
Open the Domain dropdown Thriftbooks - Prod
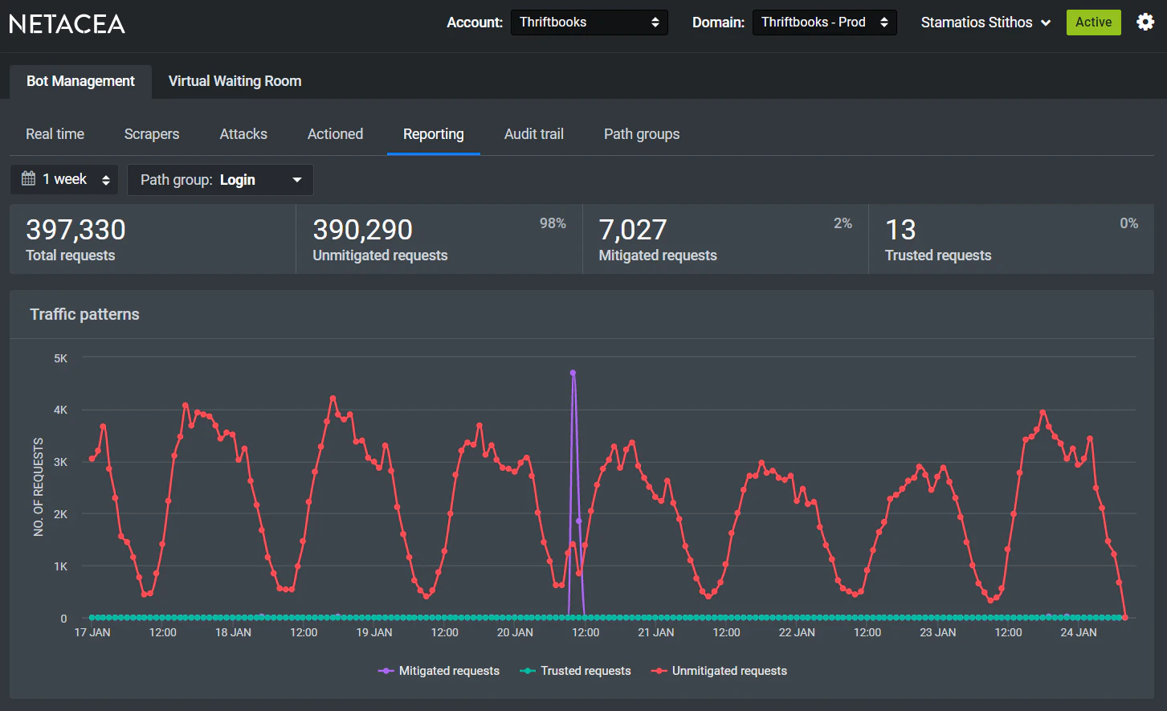[x=824, y=22]
